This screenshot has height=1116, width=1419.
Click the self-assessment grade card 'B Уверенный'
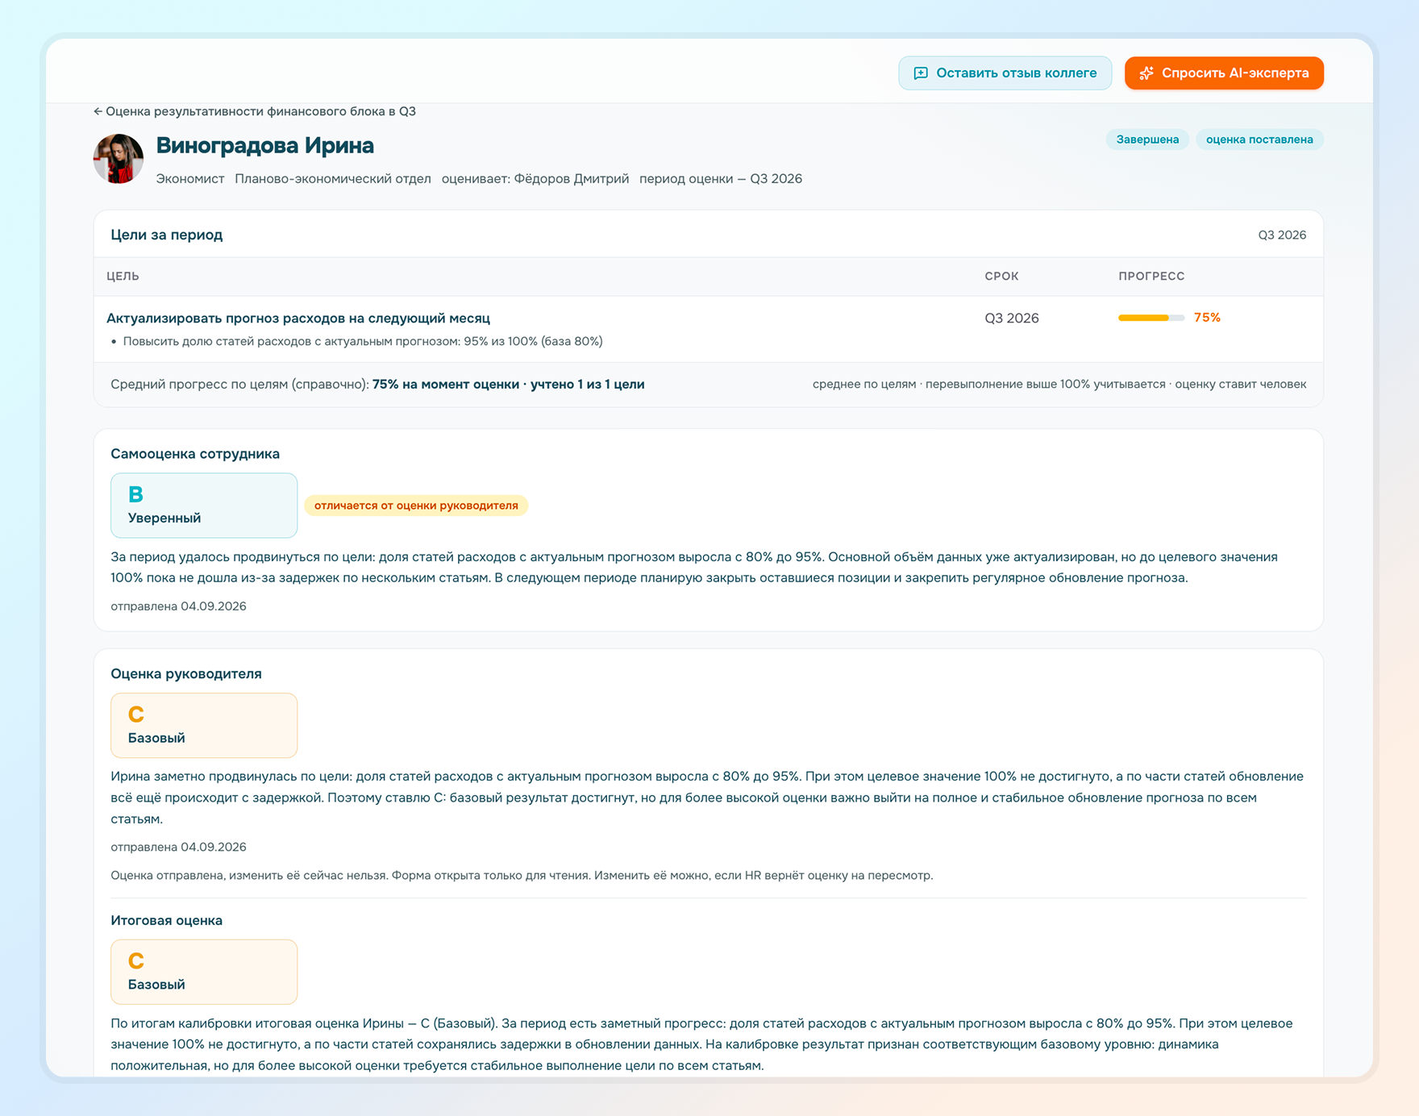pos(204,506)
